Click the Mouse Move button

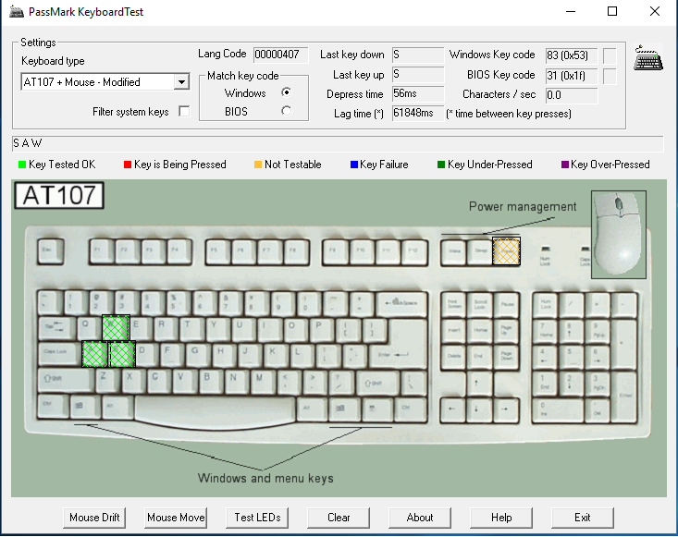[x=176, y=518]
